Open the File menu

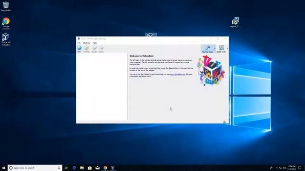pos(79,43)
